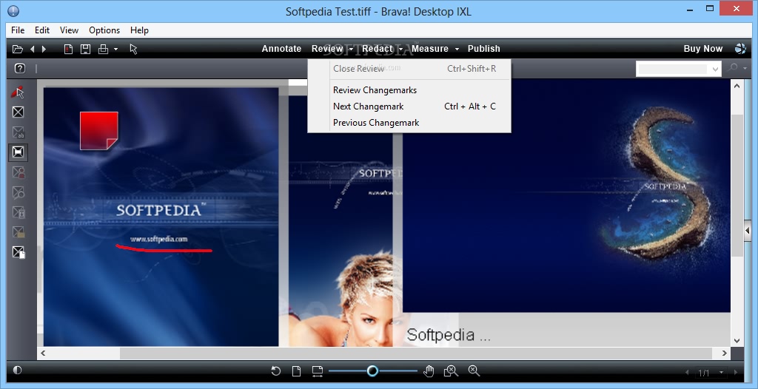Click the vertical scrollbar down arrow

737,341
